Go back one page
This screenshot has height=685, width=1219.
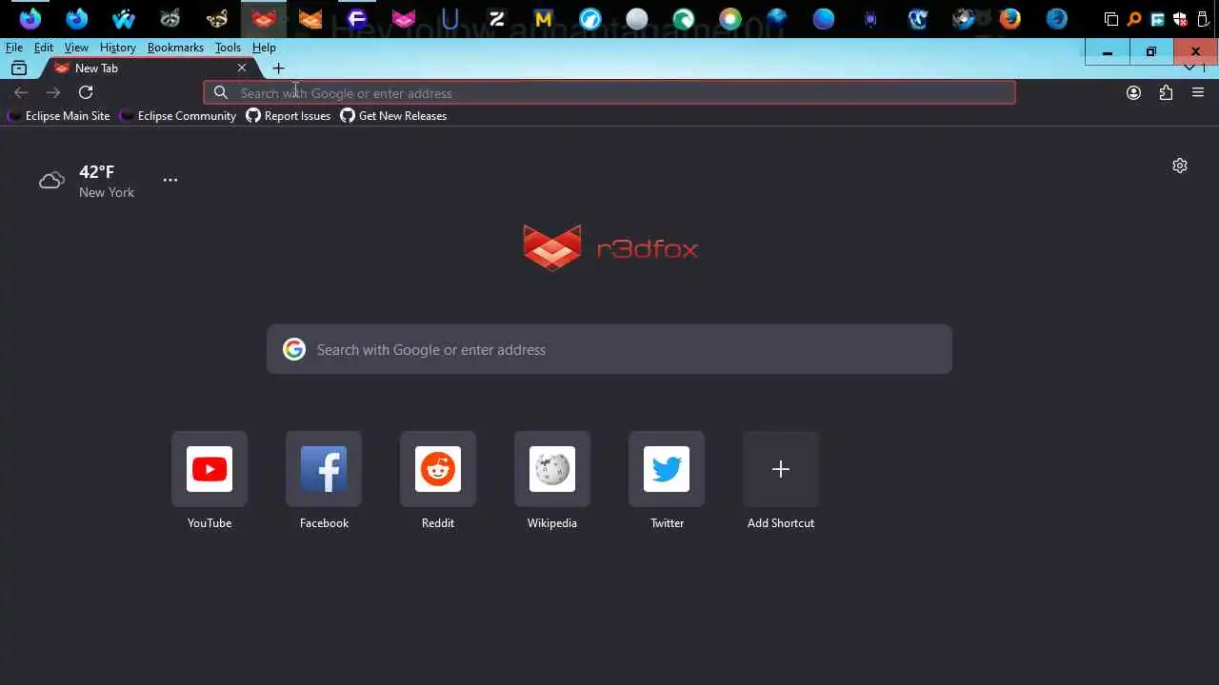(x=21, y=92)
